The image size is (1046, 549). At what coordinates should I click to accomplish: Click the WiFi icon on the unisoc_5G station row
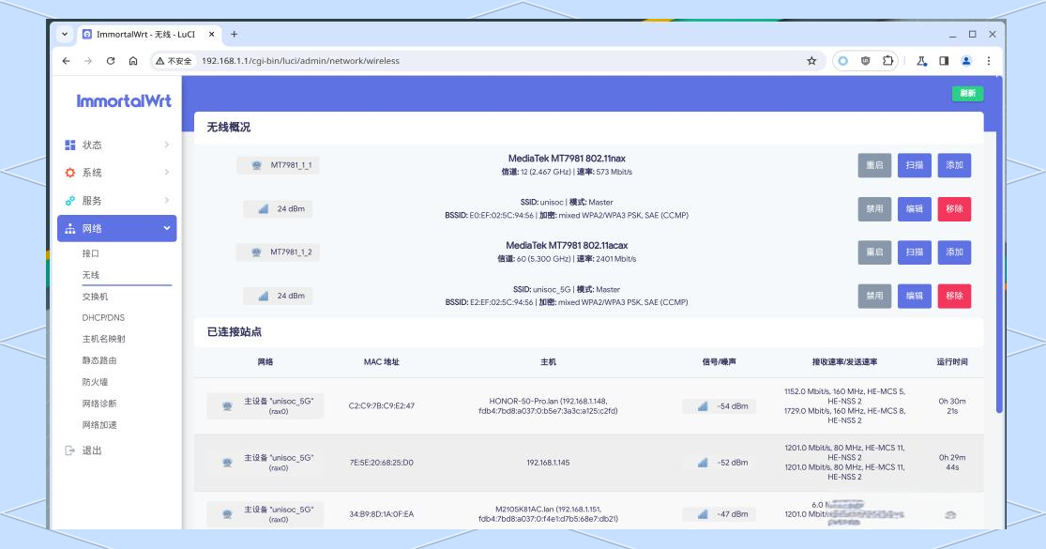pos(225,405)
